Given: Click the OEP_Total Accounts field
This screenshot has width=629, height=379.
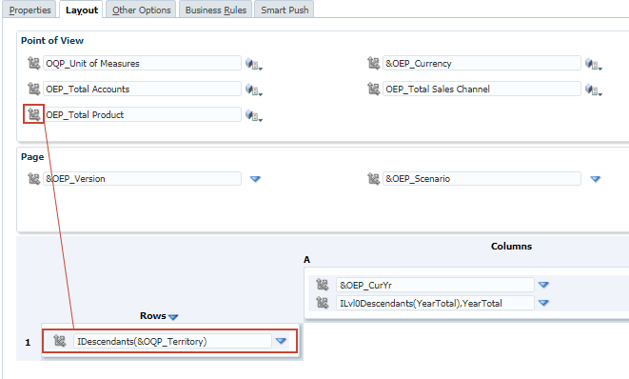Looking at the screenshot, I should [143, 89].
